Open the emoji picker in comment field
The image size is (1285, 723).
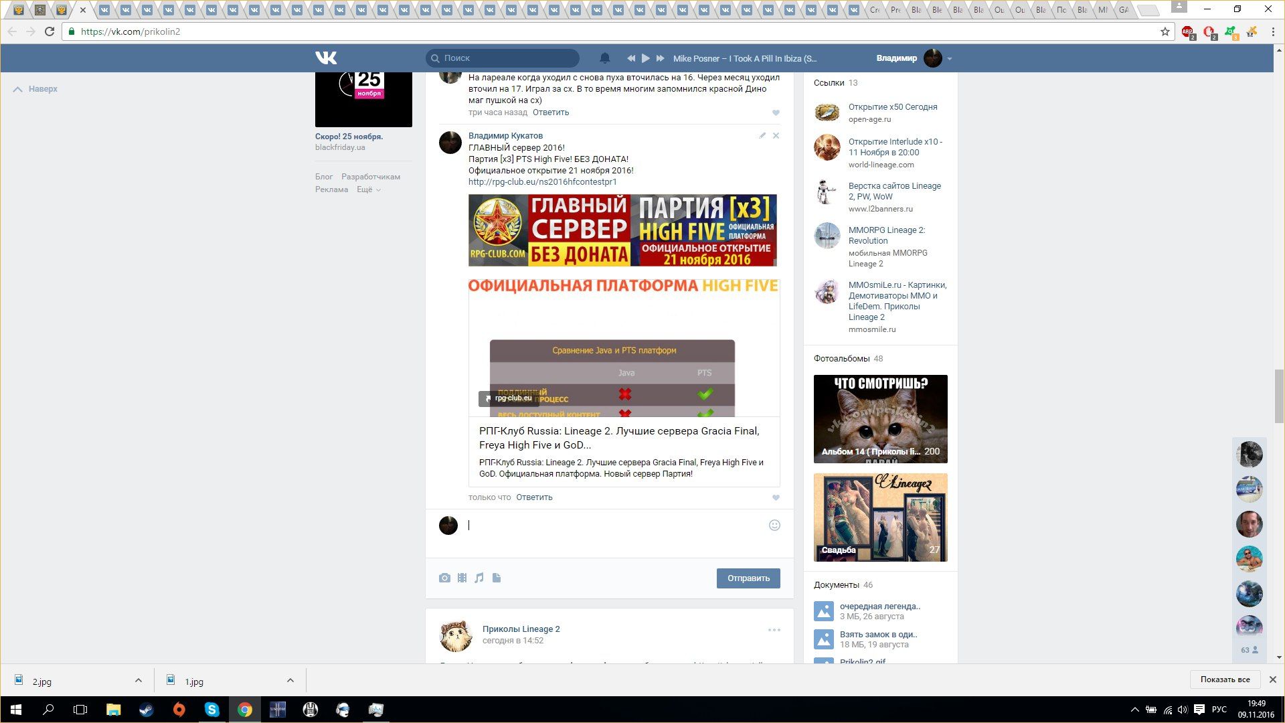(x=774, y=526)
